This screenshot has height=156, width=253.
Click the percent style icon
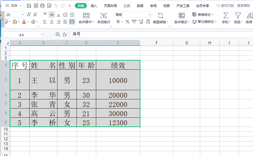pyautogui.click(x=127, y=22)
